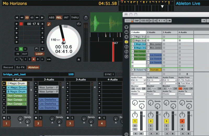Click the repeat loop arrow icon above platter
Viewport: 209px width, 136px height.
pos(79,24)
